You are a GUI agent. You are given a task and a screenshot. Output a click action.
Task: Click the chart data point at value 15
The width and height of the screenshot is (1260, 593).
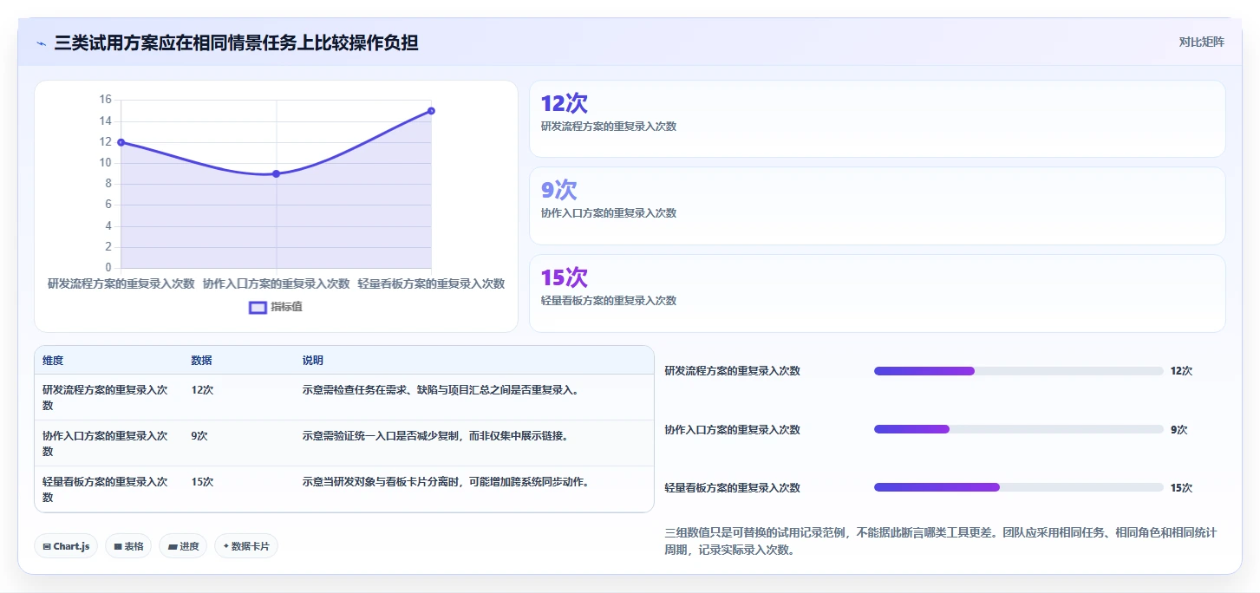431,111
